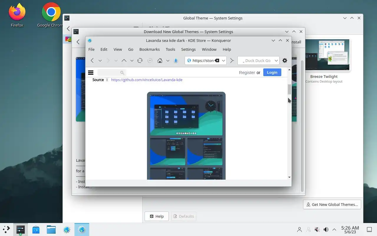377x236 pixels.
Task: Open the KDE application launcher
Action: point(6,229)
